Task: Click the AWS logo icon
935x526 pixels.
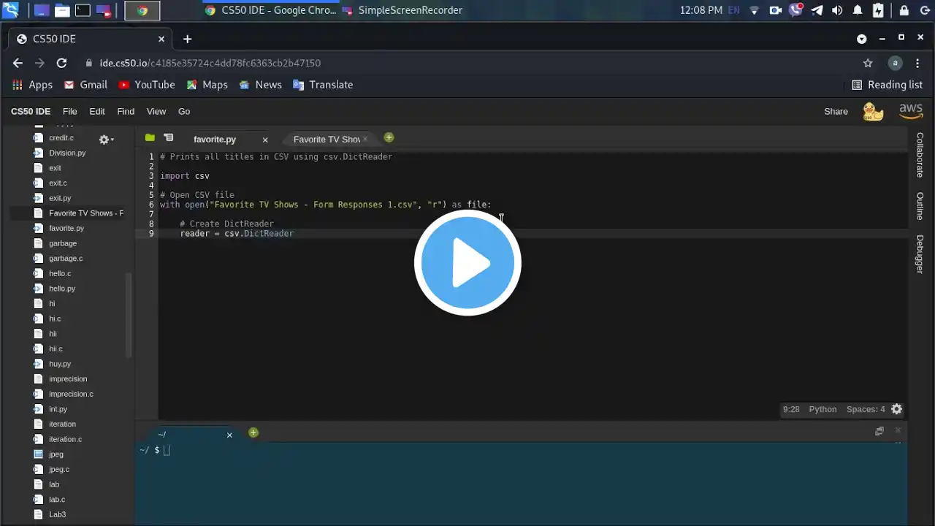Action: click(x=911, y=111)
